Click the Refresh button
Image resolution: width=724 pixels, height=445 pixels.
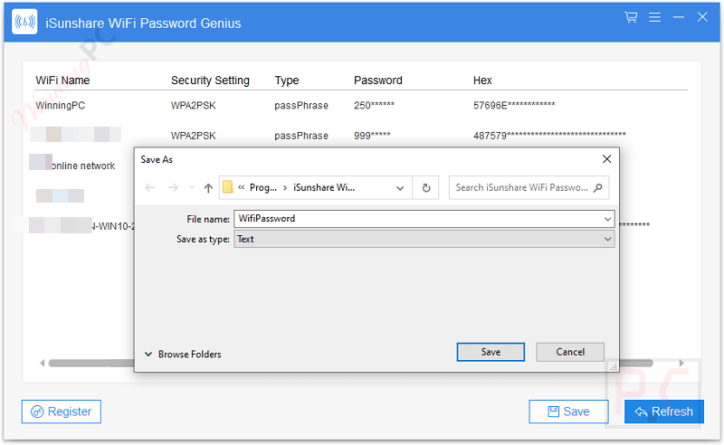pyautogui.click(x=664, y=412)
